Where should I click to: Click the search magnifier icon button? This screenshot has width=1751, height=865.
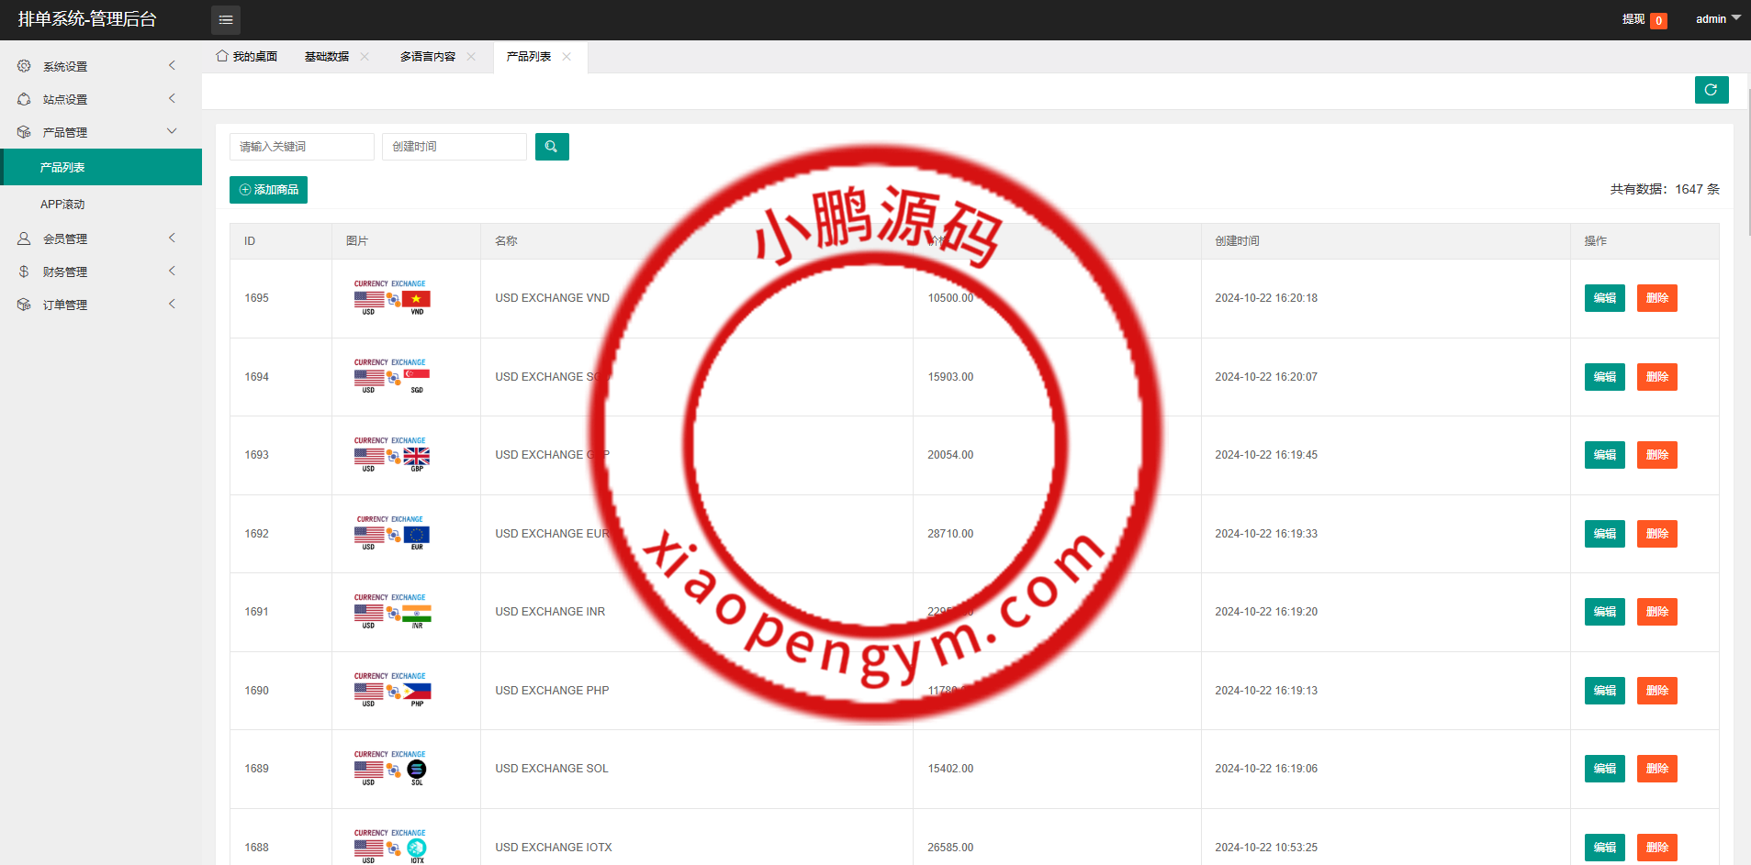click(x=551, y=147)
